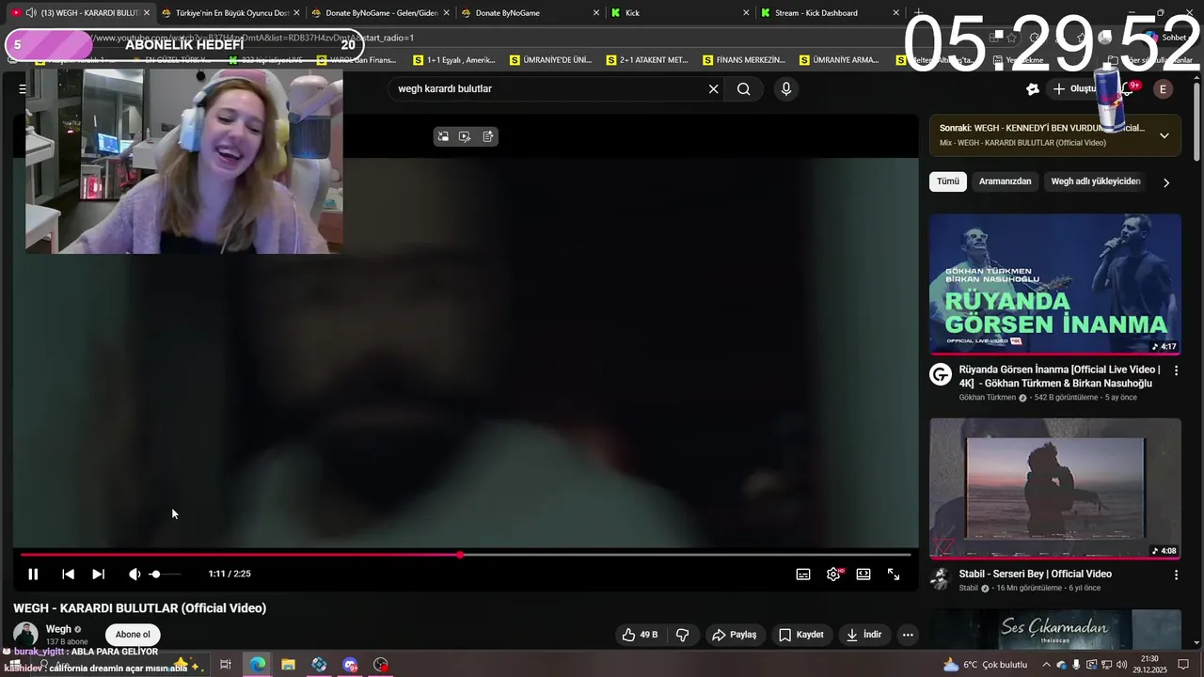Open the '2+1 ATAKENT MET...' bookmark
Viewport: 1204px width, 677px height.
point(647,59)
